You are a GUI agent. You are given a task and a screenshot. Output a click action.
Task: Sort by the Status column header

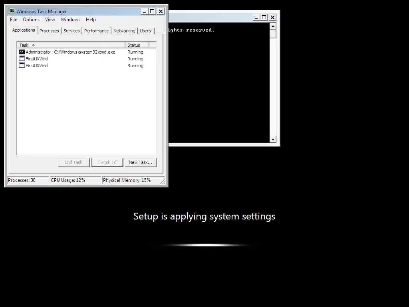[x=137, y=45]
